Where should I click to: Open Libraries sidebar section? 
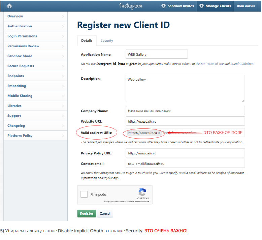[36, 106]
